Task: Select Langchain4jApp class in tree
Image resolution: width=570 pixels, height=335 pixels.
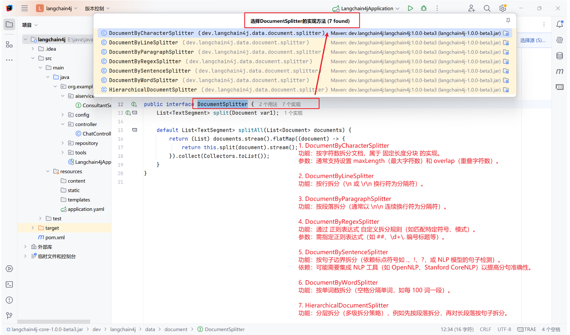Action: [89, 162]
